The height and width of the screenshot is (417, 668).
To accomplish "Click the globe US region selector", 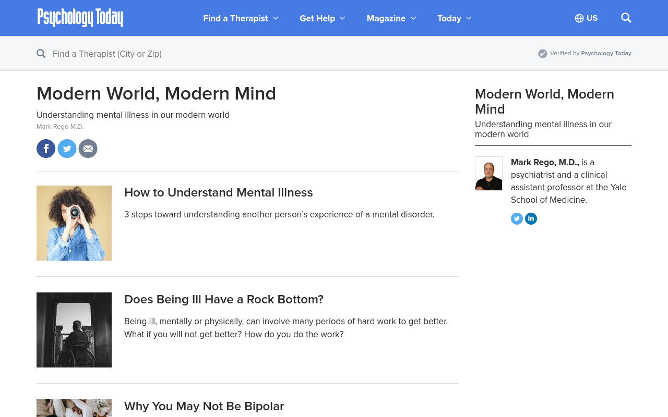I will 586,18.
